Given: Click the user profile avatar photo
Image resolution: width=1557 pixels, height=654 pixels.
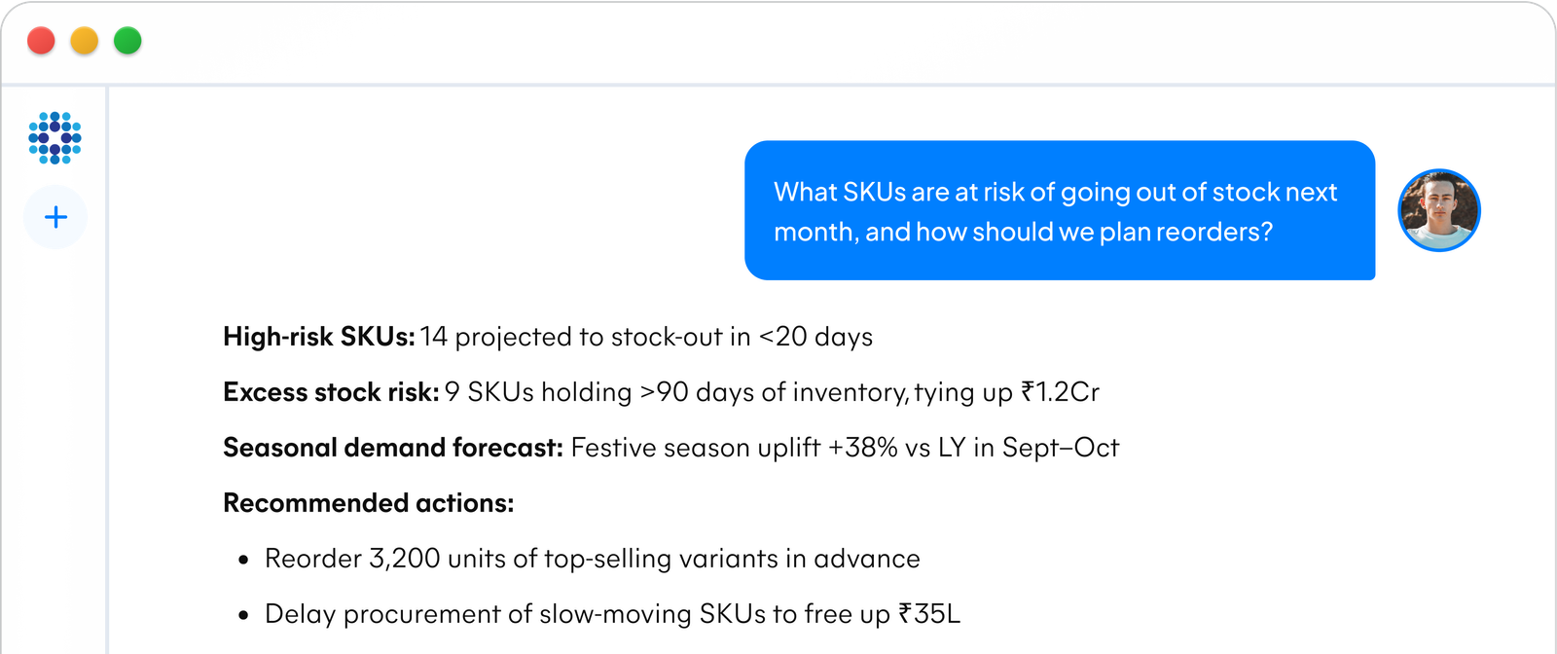Looking at the screenshot, I should point(1438,210).
